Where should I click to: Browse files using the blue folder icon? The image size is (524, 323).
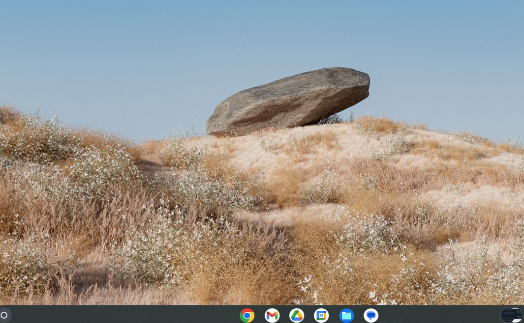tap(346, 316)
